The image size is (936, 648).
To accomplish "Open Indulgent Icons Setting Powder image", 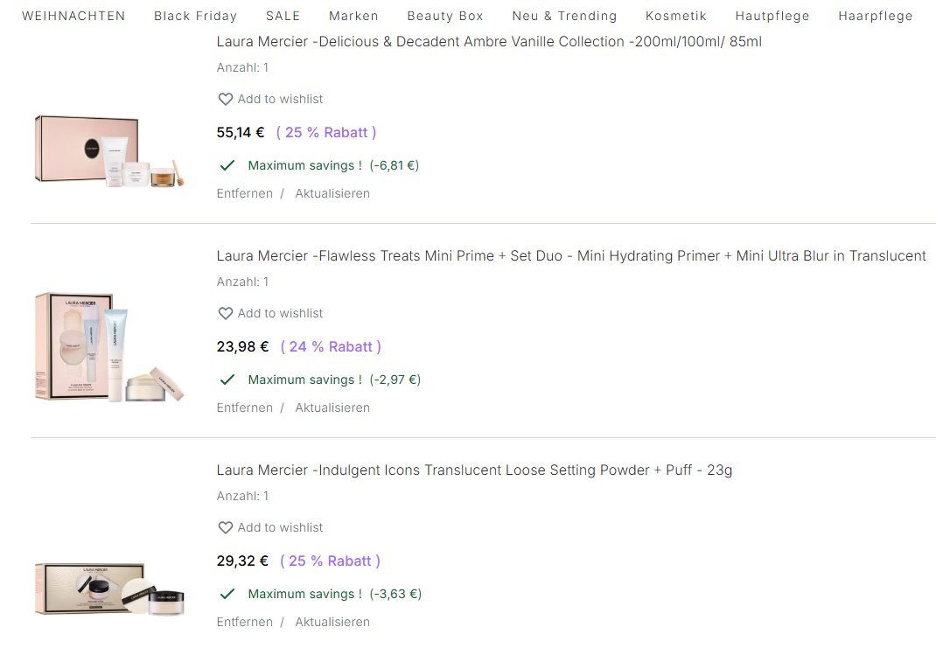I will pos(109,589).
